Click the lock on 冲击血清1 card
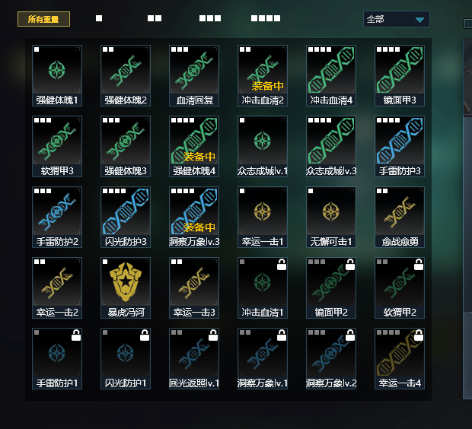 tap(282, 265)
